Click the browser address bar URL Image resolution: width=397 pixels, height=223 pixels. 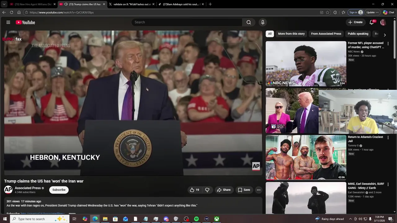62,12
